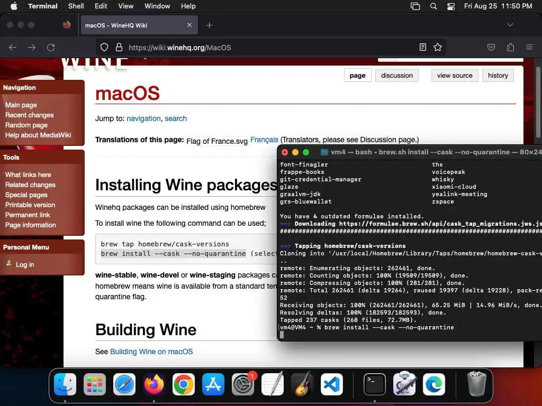Image resolution: width=542 pixels, height=406 pixels.
Task: Open Help about MediaWiki link
Action: pos(38,135)
